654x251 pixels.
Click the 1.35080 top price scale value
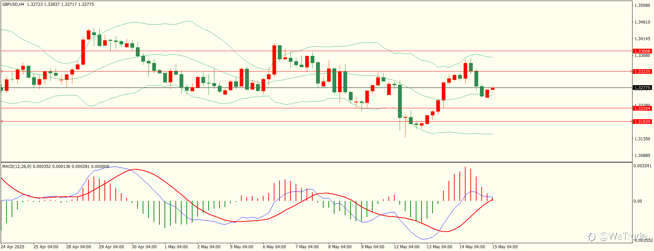[642, 5]
